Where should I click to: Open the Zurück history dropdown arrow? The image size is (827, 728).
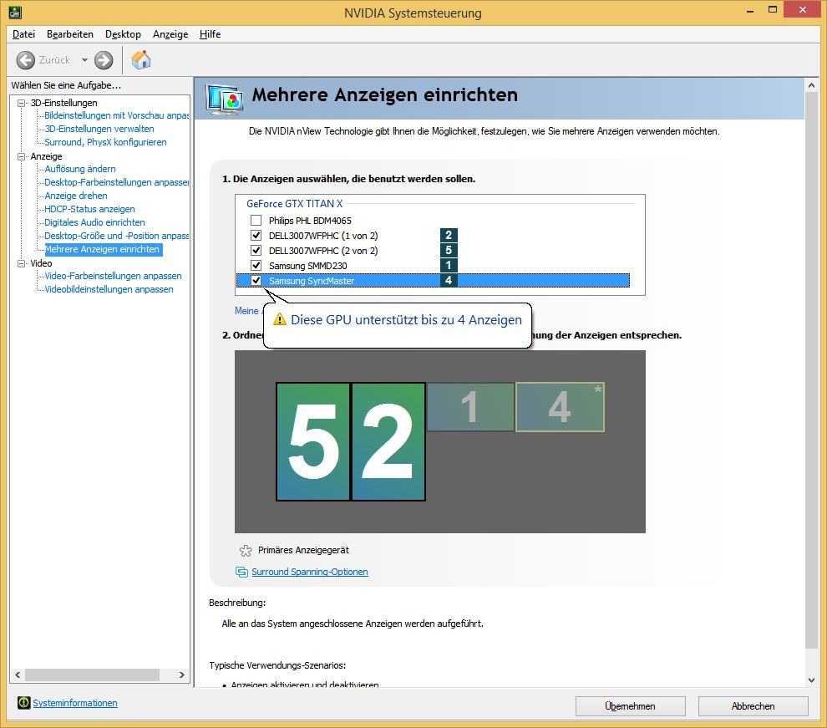point(84,60)
